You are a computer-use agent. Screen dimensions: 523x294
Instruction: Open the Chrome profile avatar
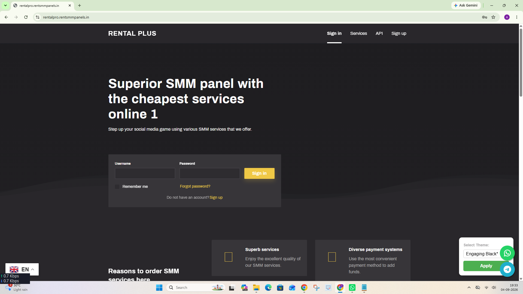click(507, 17)
